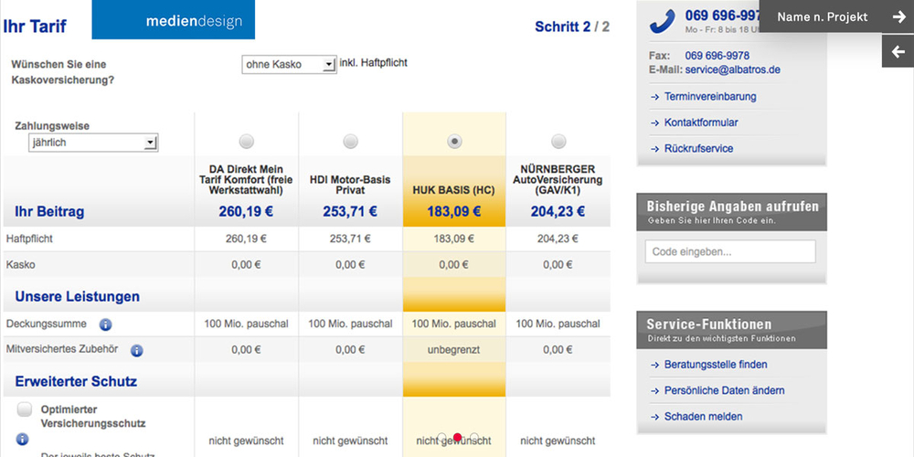The width and height of the screenshot is (914, 457).
Task: Click the service@albatros.de email link
Action: coord(733,70)
